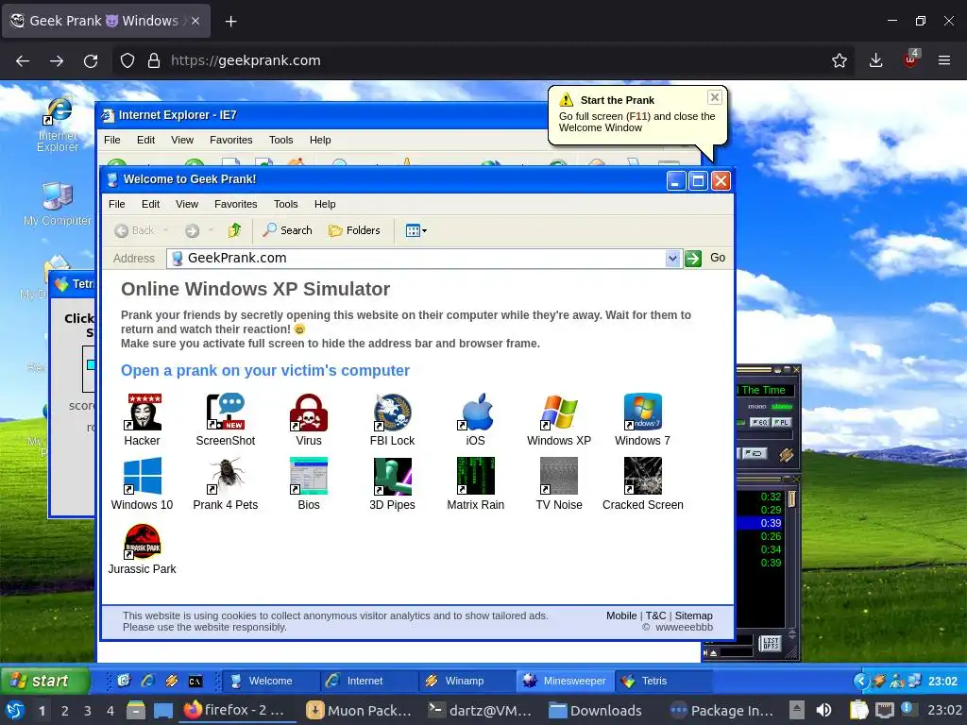This screenshot has height=725, width=967.
Task: Open the Mobile footer link
Action: tap(621, 615)
